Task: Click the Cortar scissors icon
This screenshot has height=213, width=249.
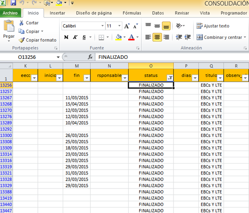Action: (21, 23)
